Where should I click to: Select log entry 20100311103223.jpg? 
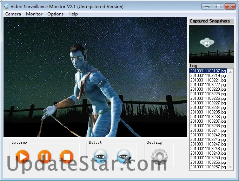coord(208,89)
